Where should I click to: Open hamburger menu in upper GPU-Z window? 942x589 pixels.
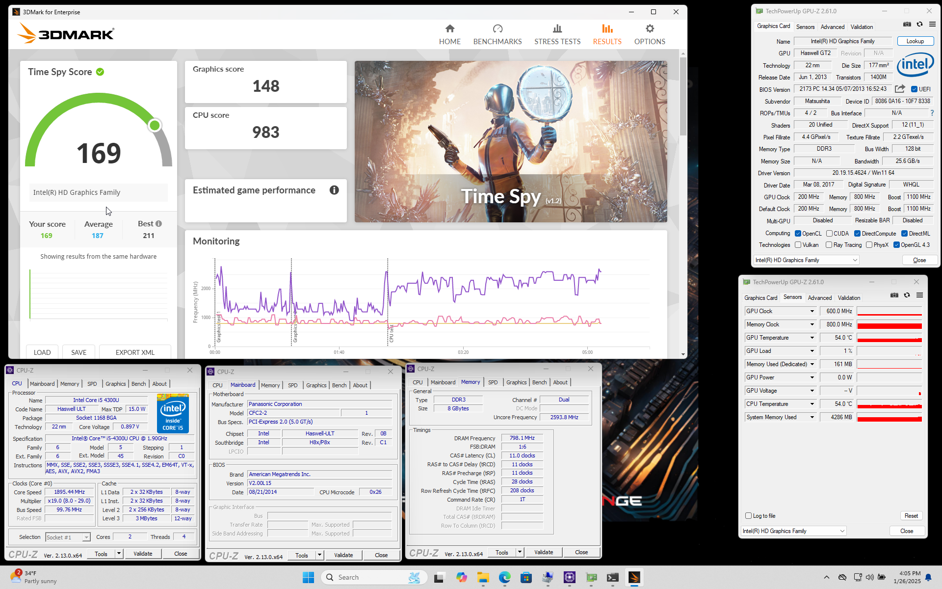932,24
